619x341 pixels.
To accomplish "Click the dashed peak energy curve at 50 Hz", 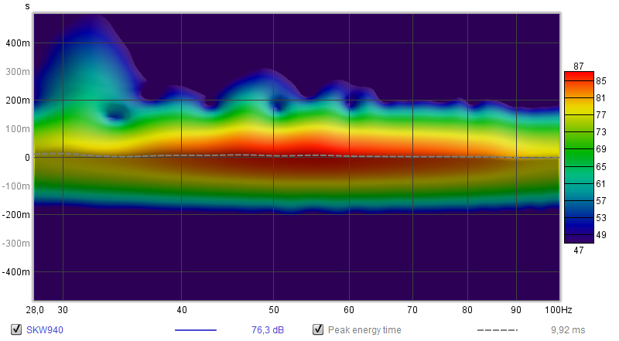I will coord(274,155).
